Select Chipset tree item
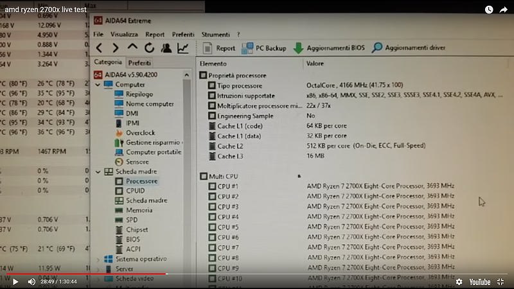Screen dimensions: 514x289 [x=132, y=230]
